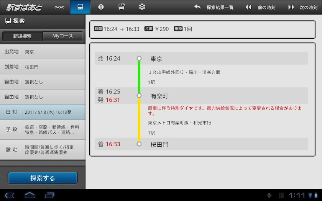Tap 桜田門 station node circle
The height and width of the screenshot is (201, 322).
coord(139,144)
